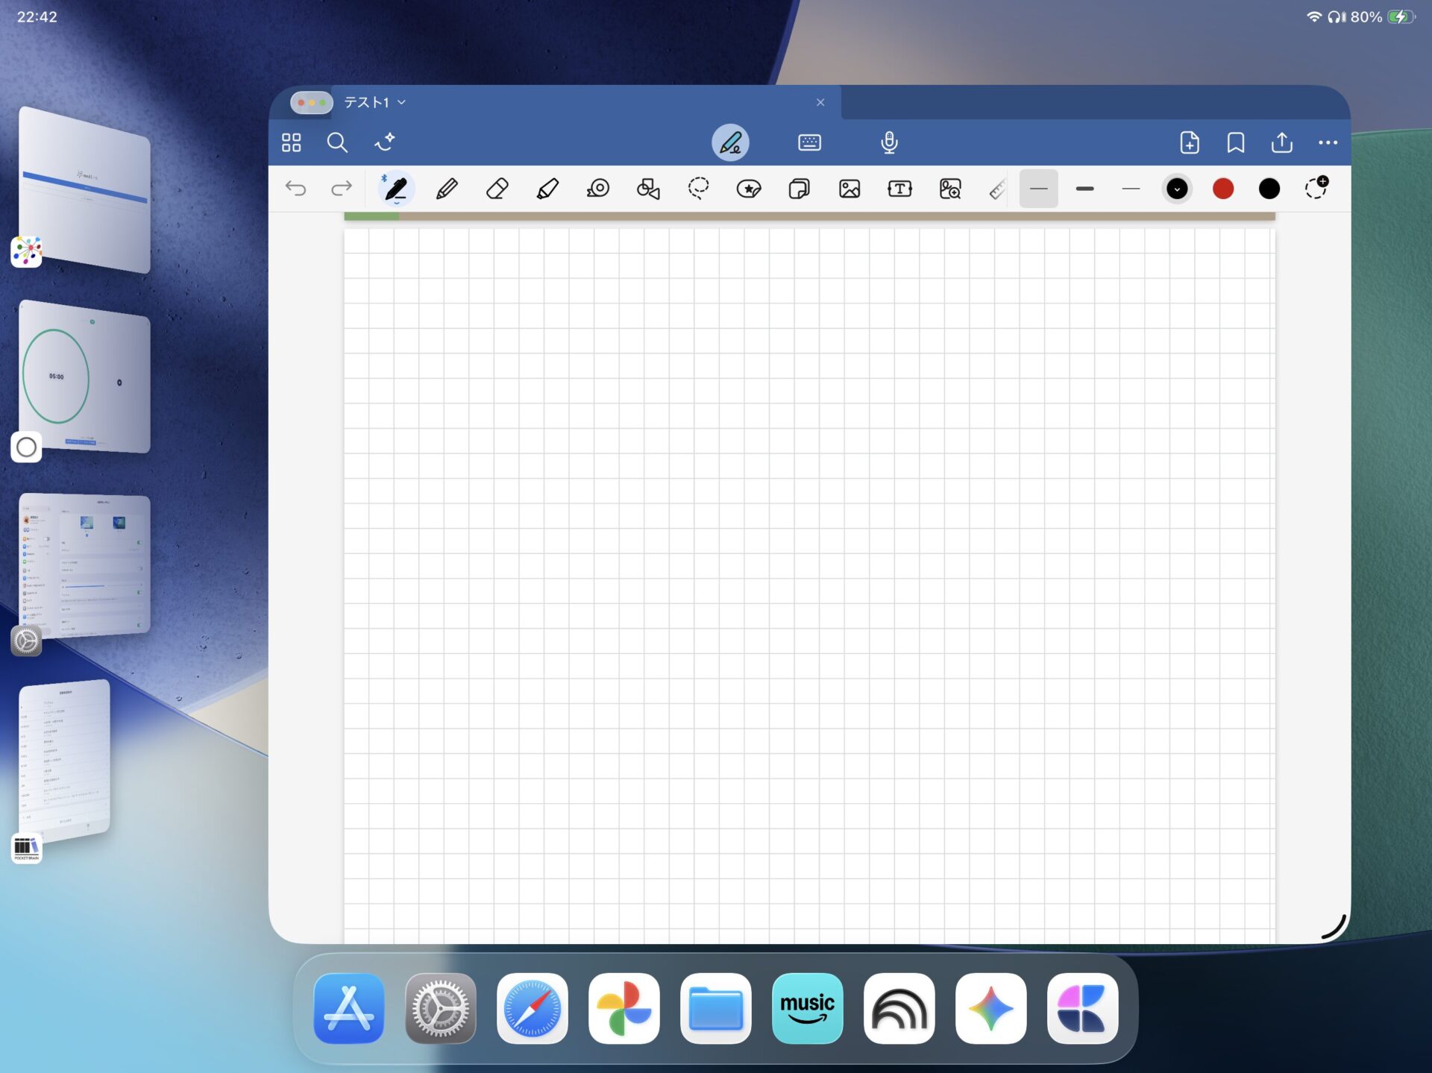The height and width of the screenshot is (1073, 1432).
Task: Open the sticker elements tool
Action: click(x=748, y=189)
